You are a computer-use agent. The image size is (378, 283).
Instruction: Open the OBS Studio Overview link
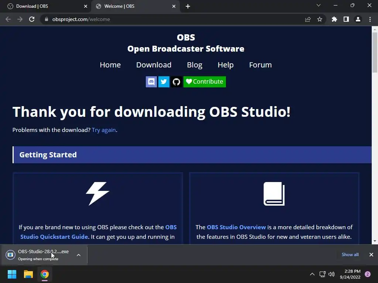(x=236, y=227)
